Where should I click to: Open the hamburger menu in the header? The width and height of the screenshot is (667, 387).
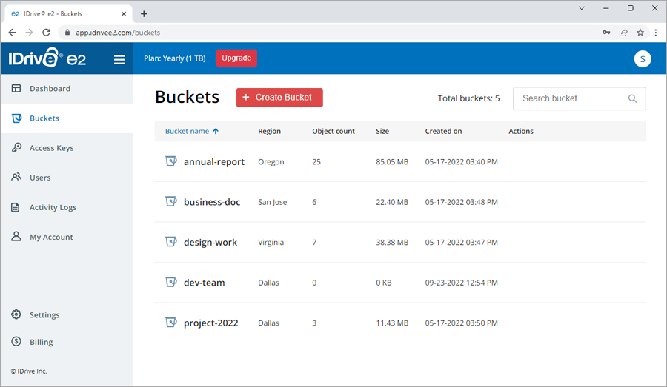[x=119, y=59]
